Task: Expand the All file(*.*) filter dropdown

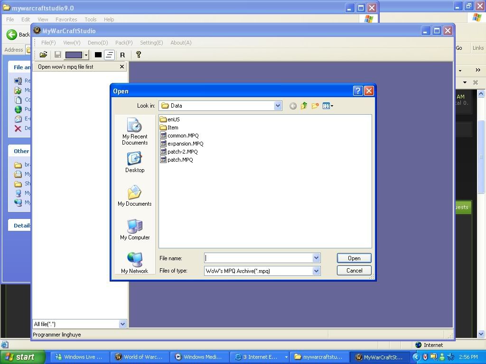Action: (122, 324)
